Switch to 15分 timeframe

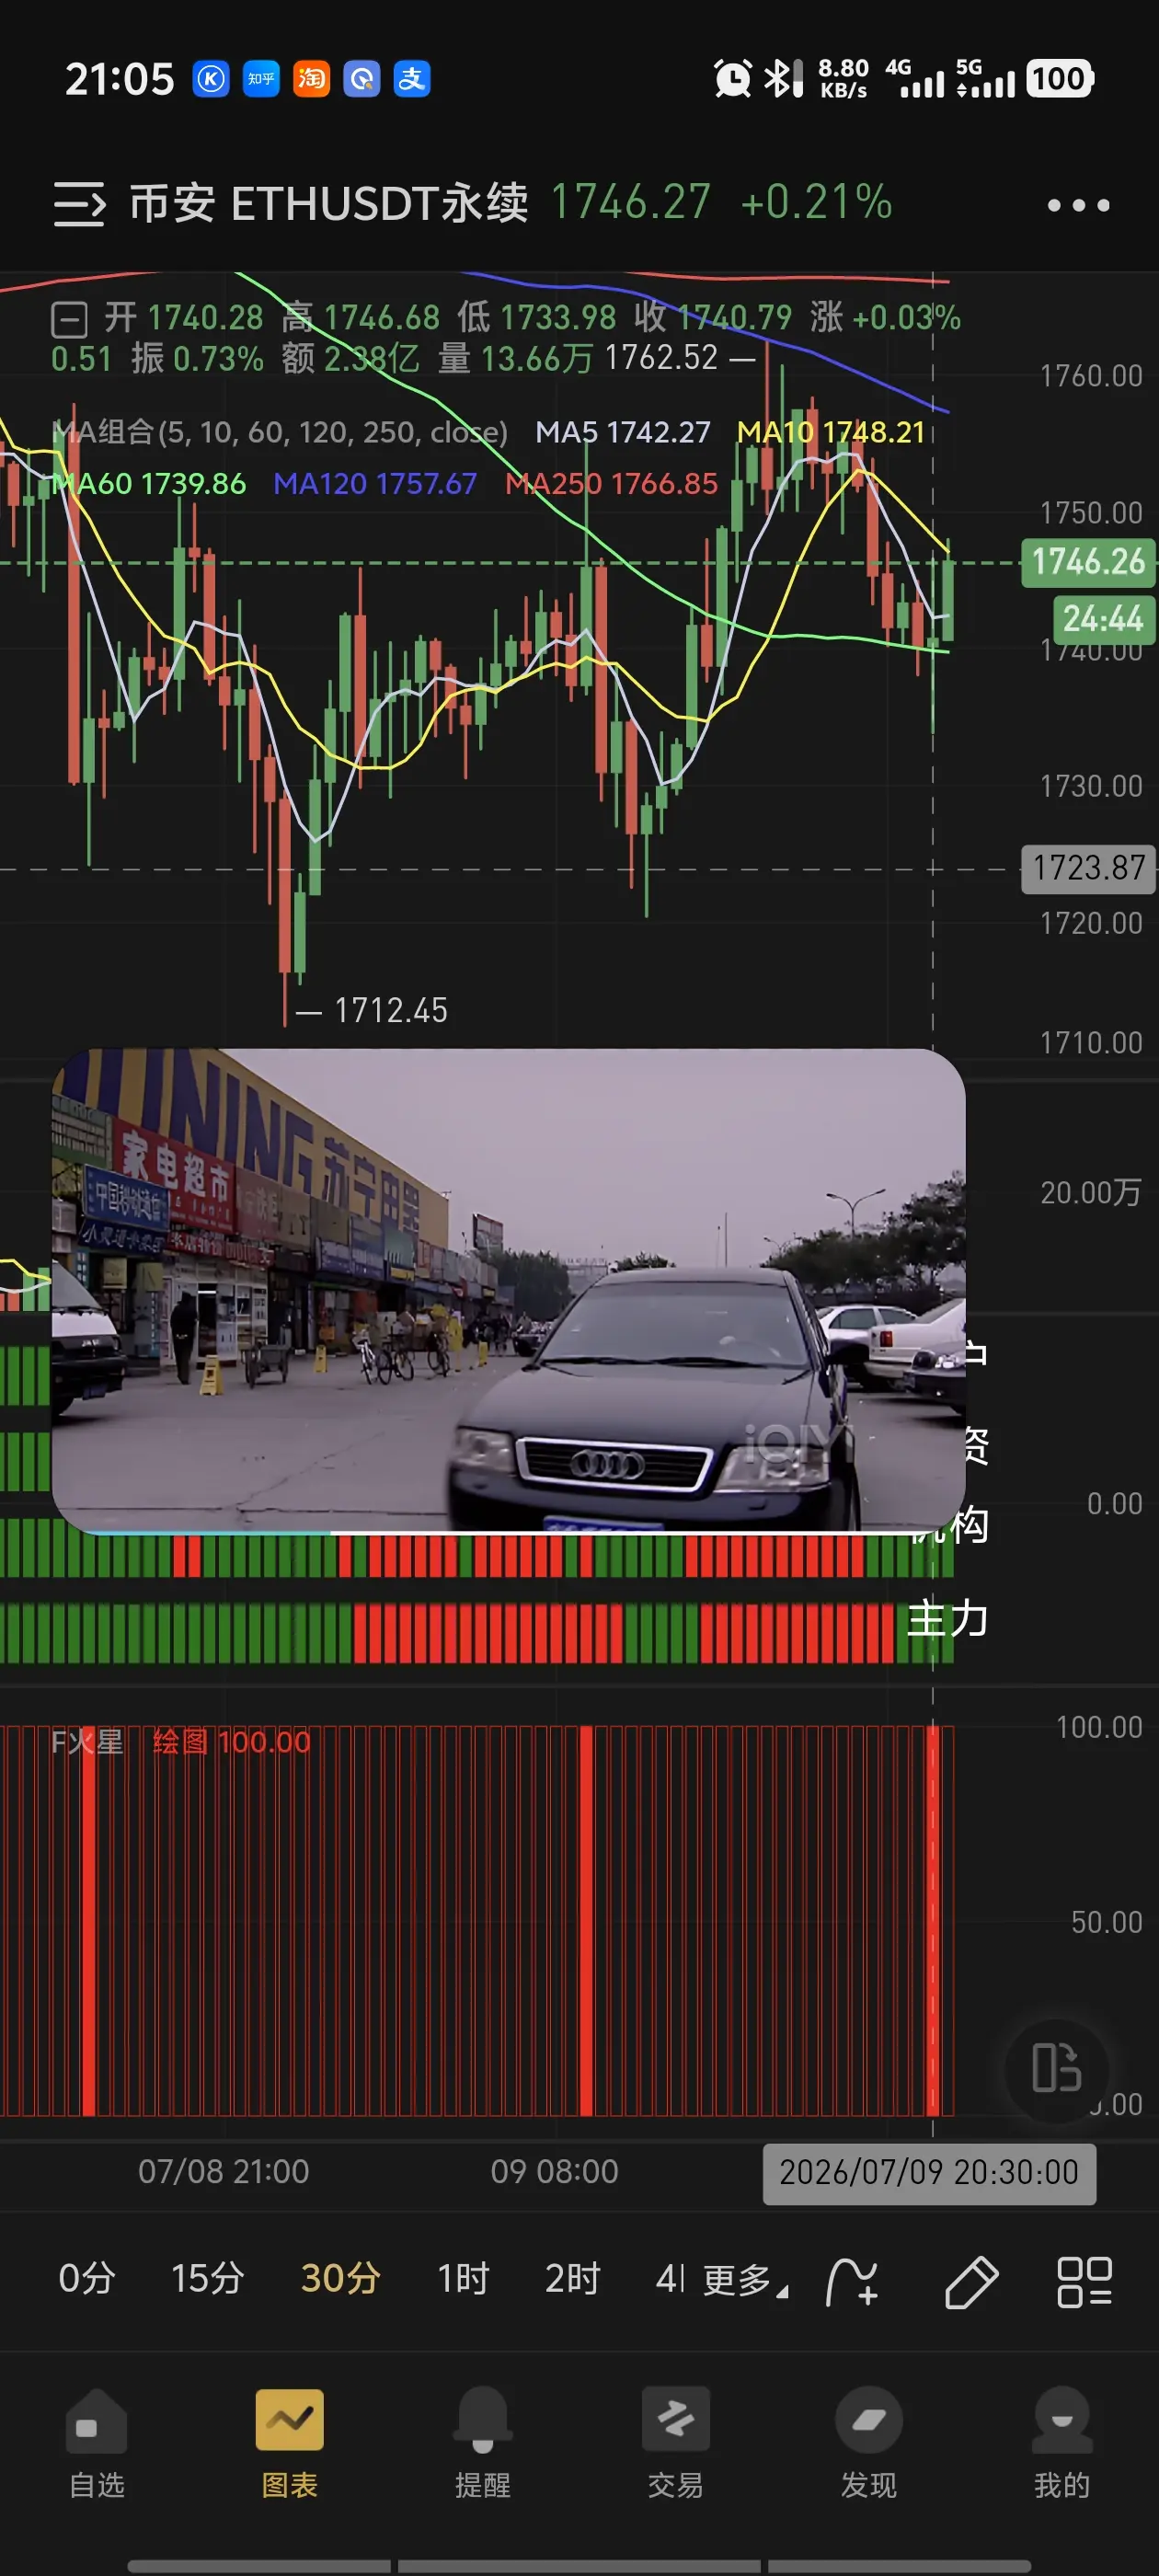208,2279
